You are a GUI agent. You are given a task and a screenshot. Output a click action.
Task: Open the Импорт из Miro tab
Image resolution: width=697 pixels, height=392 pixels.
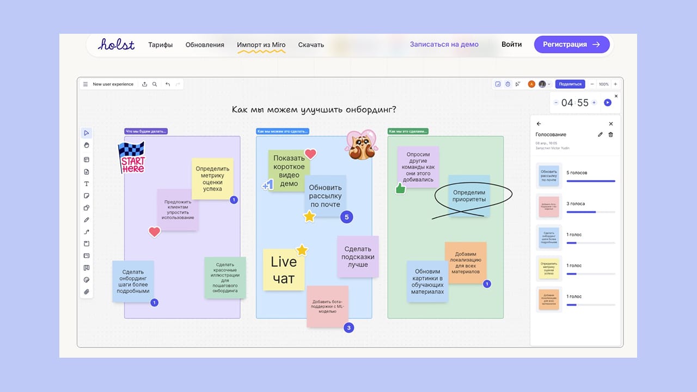pyautogui.click(x=261, y=45)
